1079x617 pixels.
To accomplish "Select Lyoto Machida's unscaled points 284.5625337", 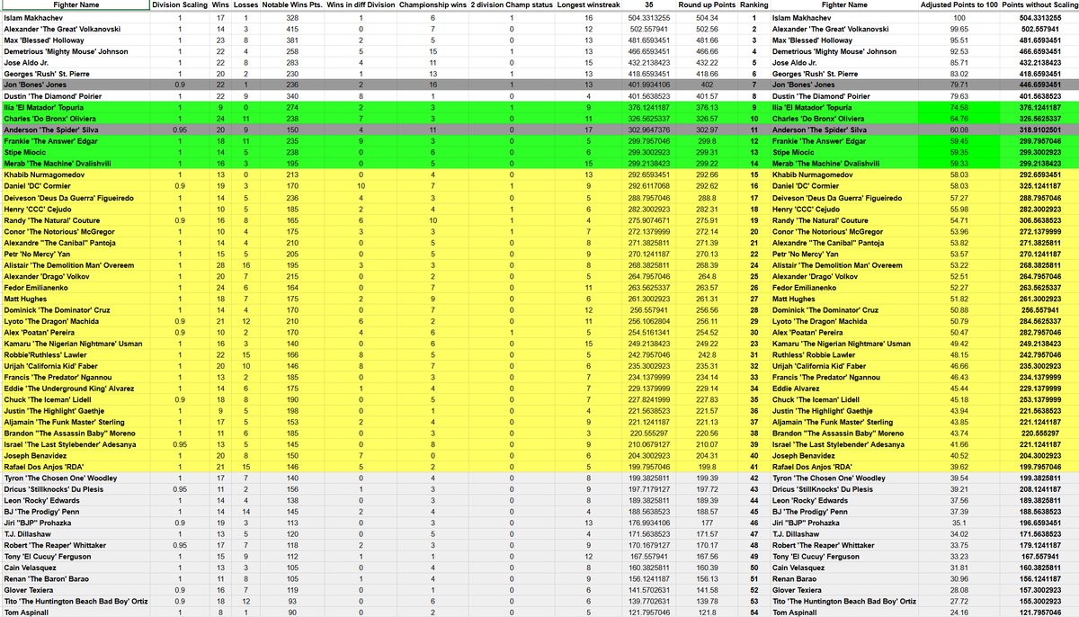I will 1039,322.
